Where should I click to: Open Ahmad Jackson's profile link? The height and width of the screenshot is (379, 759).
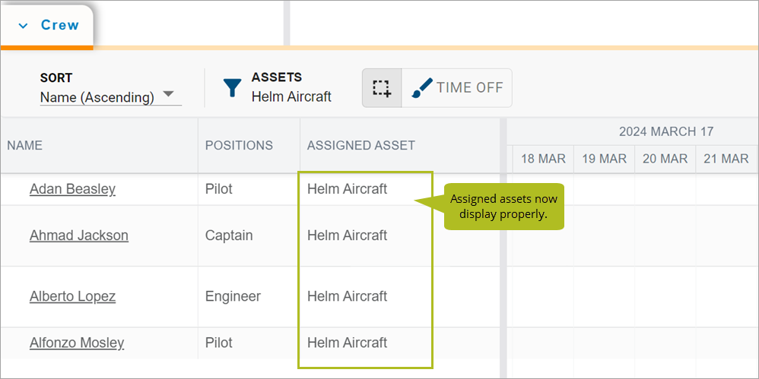(79, 235)
